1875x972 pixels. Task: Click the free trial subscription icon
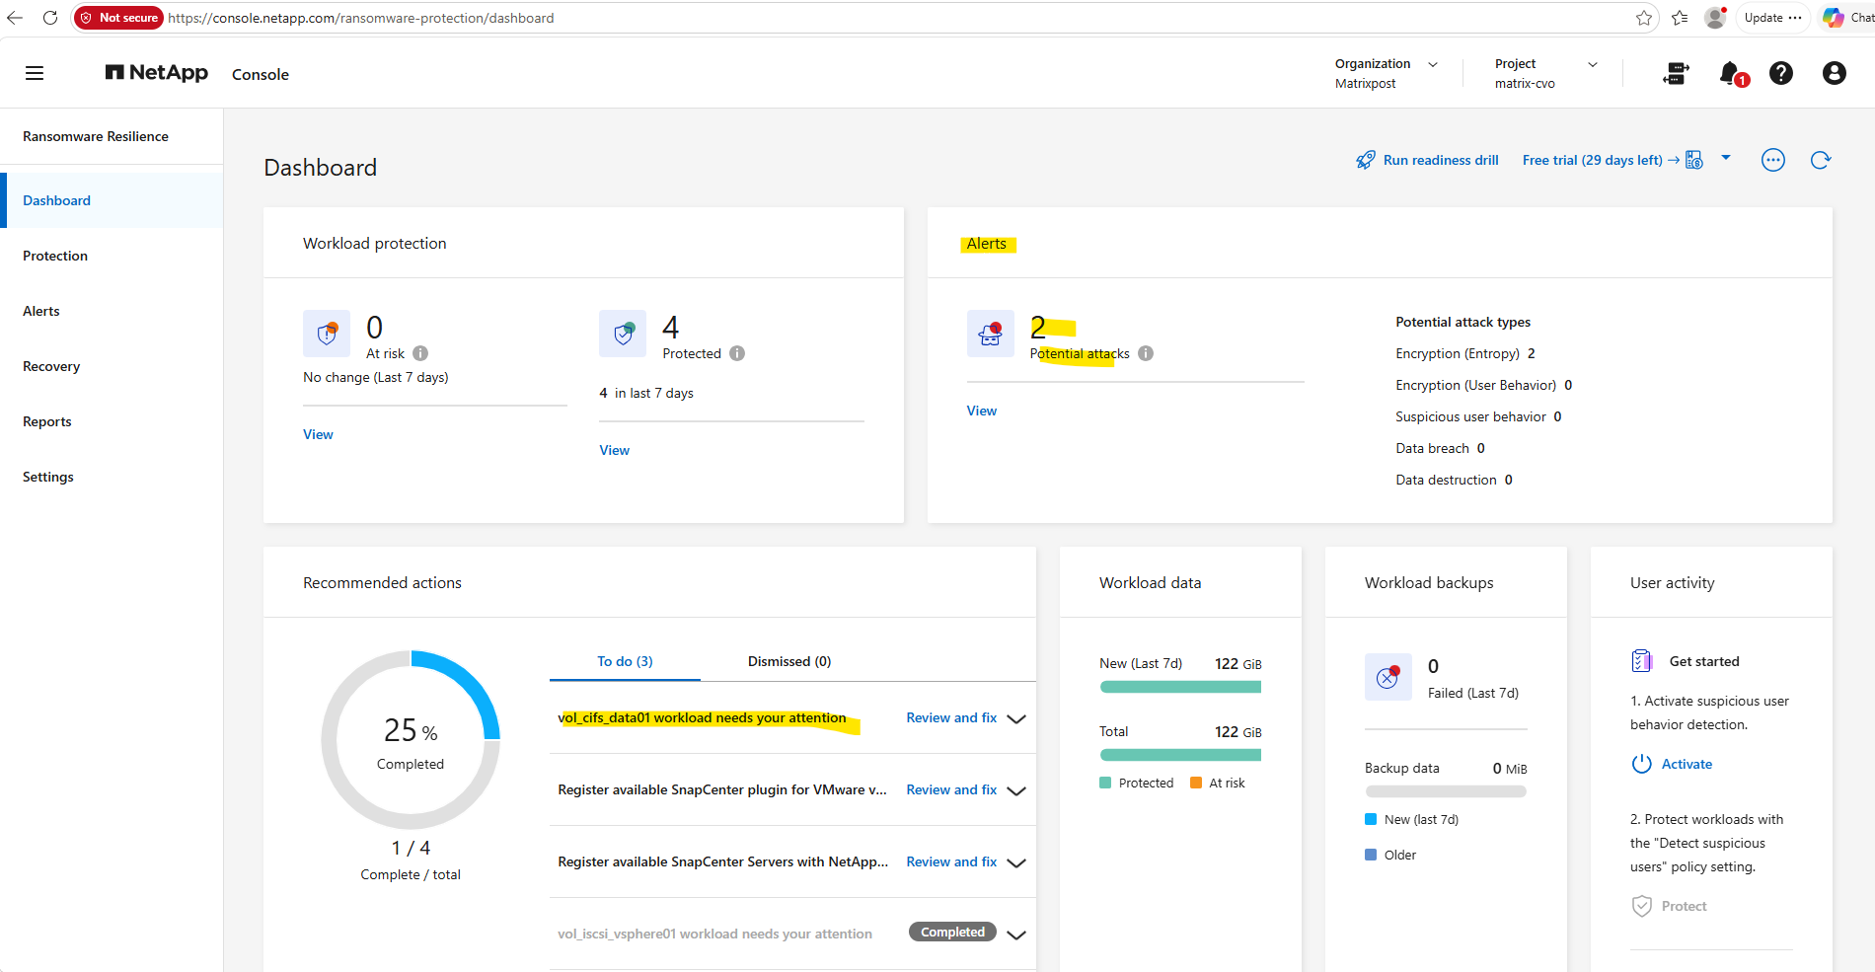[x=1694, y=160]
